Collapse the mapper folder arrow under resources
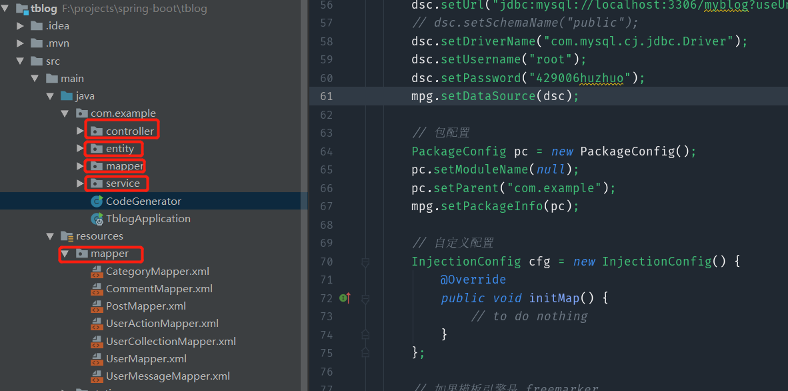788x391 pixels. [x=65, y=254]
